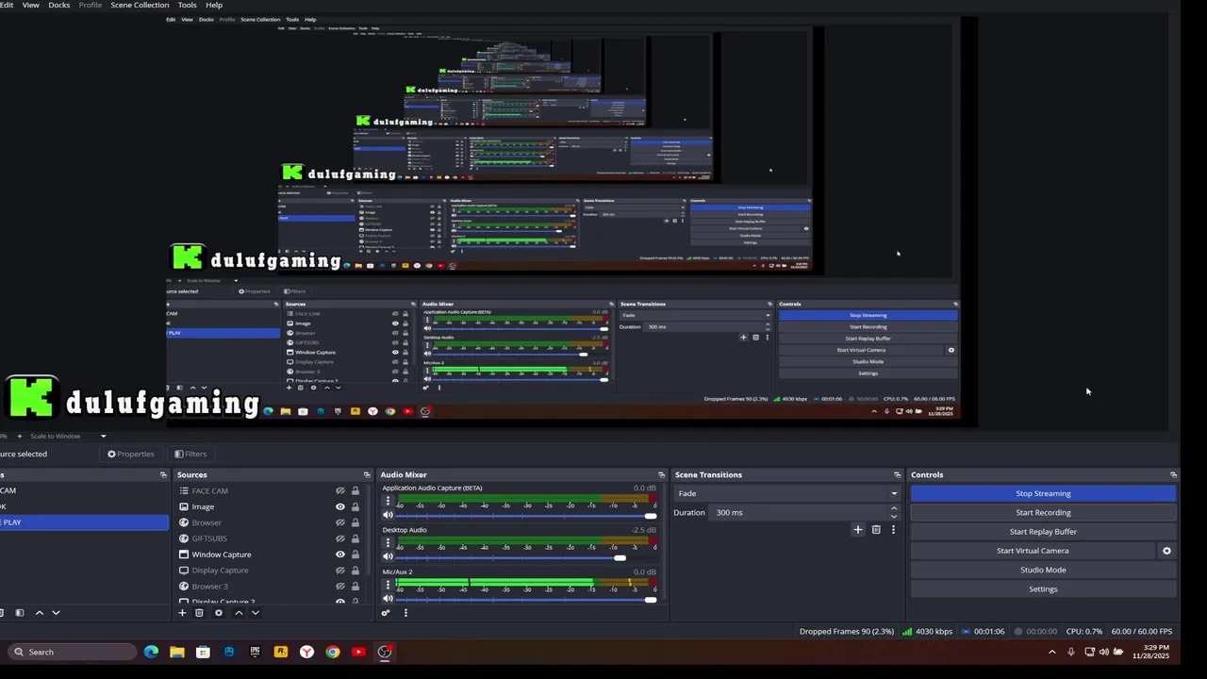The width and height of the screenshot is (1207, 679).
Task: Open File Explorer from taskbar
Action: coord(177,652)
